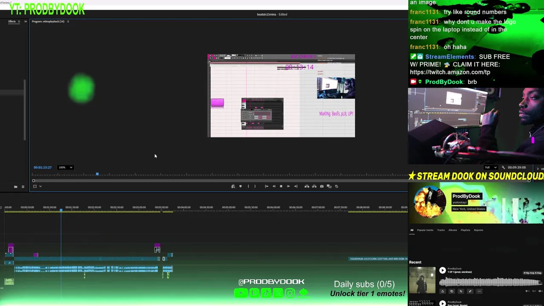Click the trash delete icon
Image resolution: width=544 pixels, height=306 pixels.
pyautogui.click(x=23, y=187)
